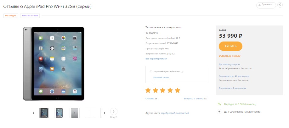Click the green percent credit icon

[x=219, y=104]
